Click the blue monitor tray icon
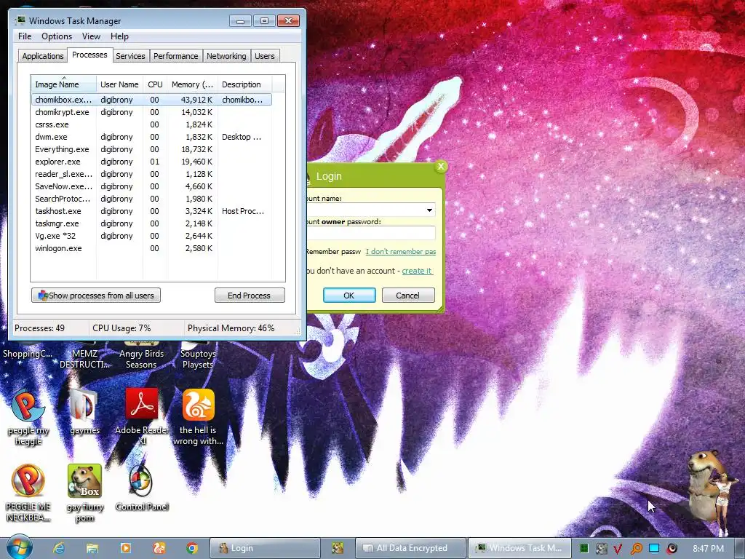The width and height of the screenshot is (745, 559). pyautogui.click(x=654, y=549)
